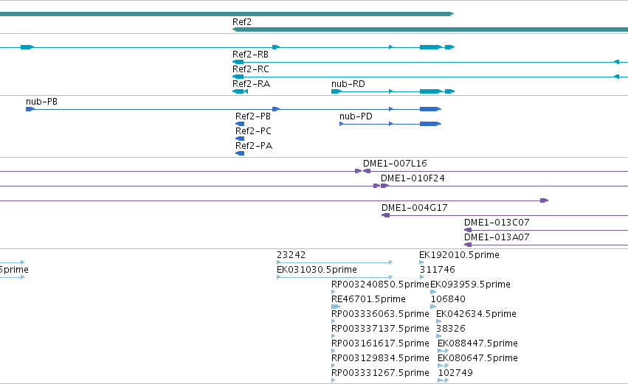Select the 23242 EST feature line

tap(335, 263)
